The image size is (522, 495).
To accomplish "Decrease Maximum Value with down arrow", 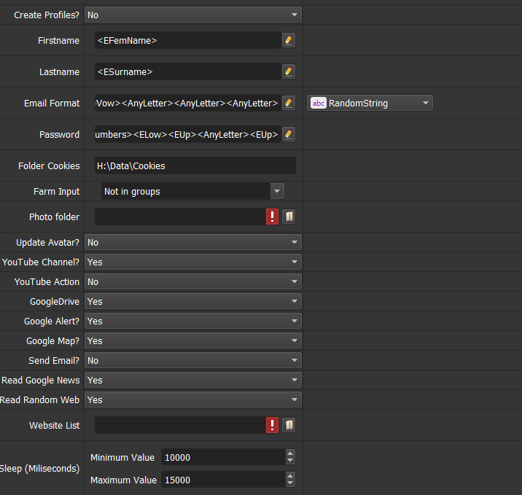I will click(x=290, y=483).
